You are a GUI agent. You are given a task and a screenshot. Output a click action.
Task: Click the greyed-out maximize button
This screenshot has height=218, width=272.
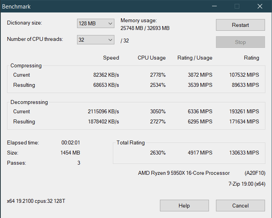pyautogui.click(x=237, y=6)
